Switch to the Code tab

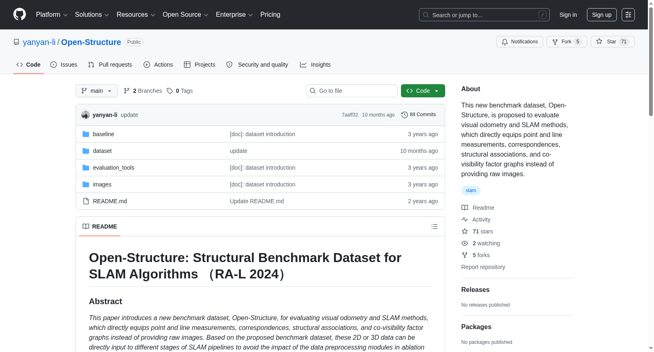point(29,65)
